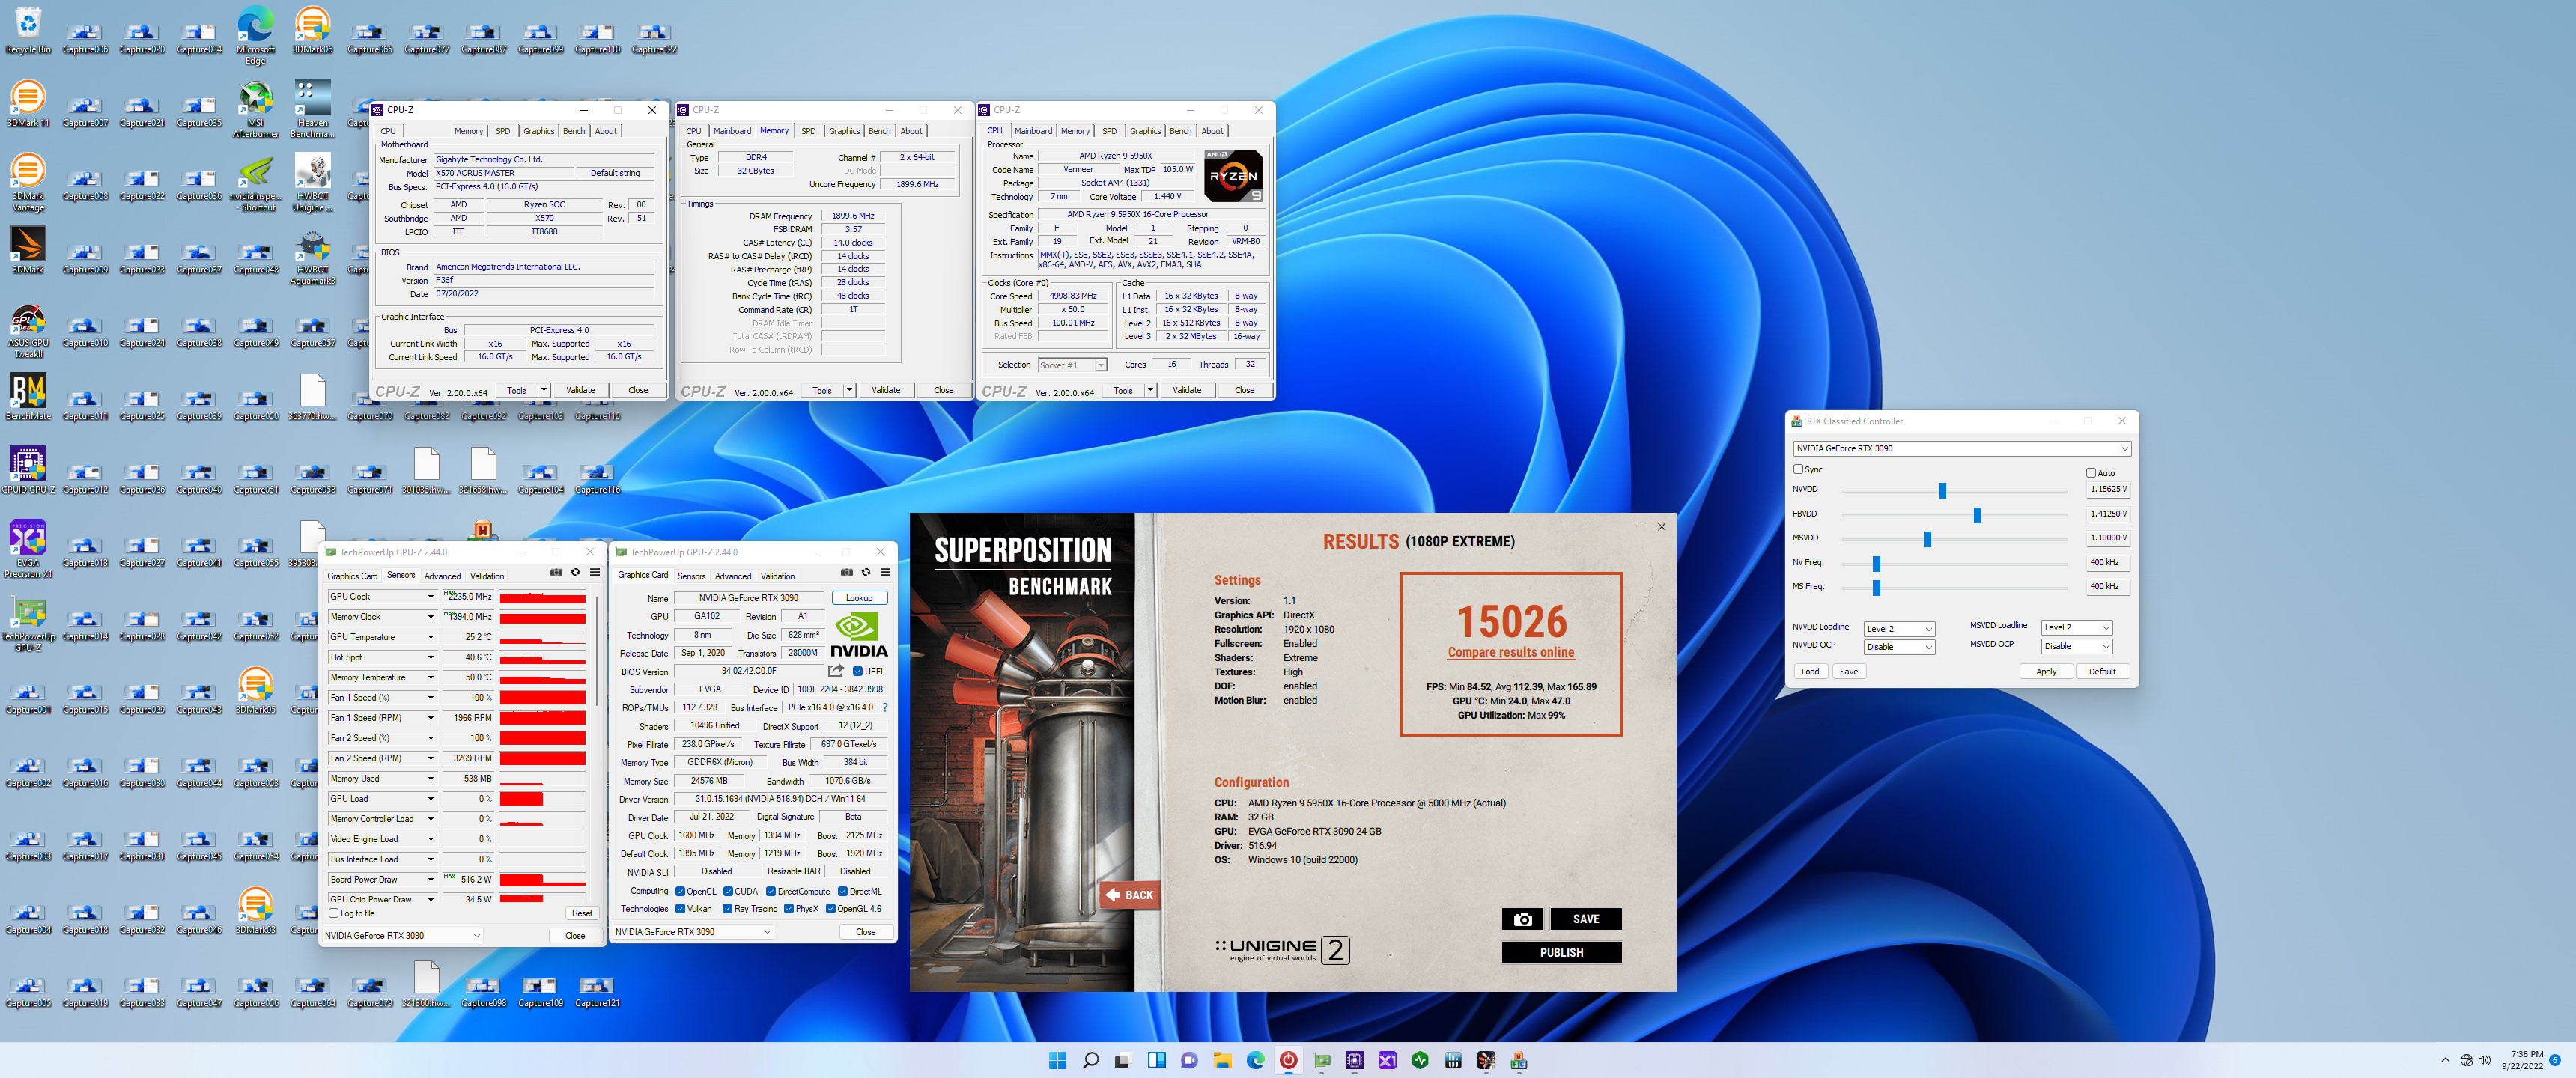The image size is (2576, 1078).
Task: Open the MSI Afterburner desktop icon
Action: coord(256,110)
